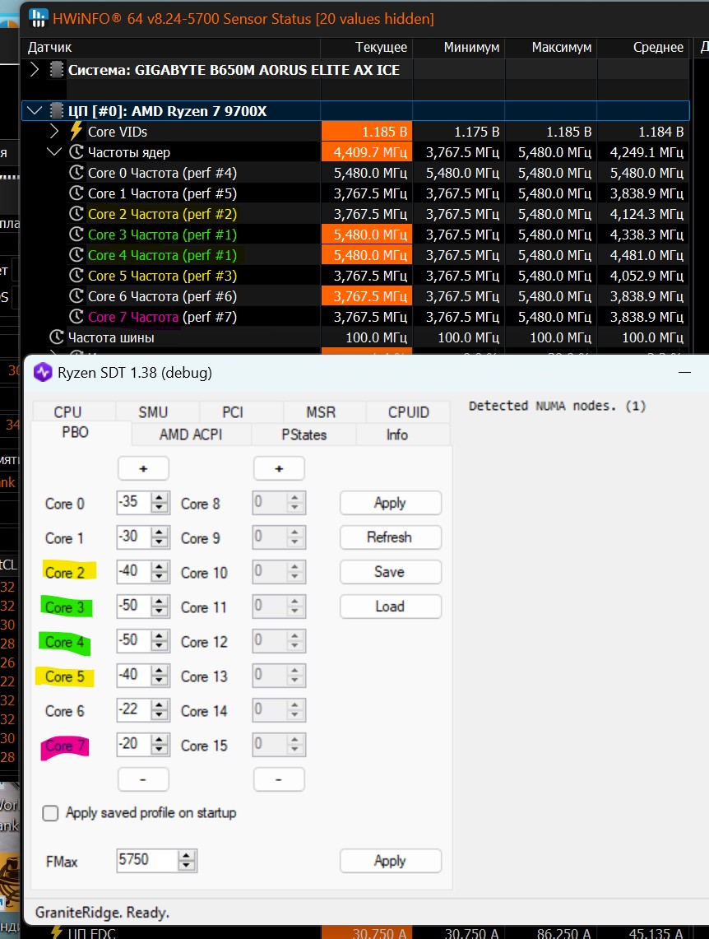The height and width of the screenshot is (939, 709).
Task: Click the minus button below Core 7 column
Action: point(143,779)
